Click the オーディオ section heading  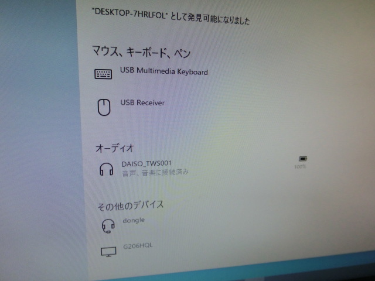(114, 148)
